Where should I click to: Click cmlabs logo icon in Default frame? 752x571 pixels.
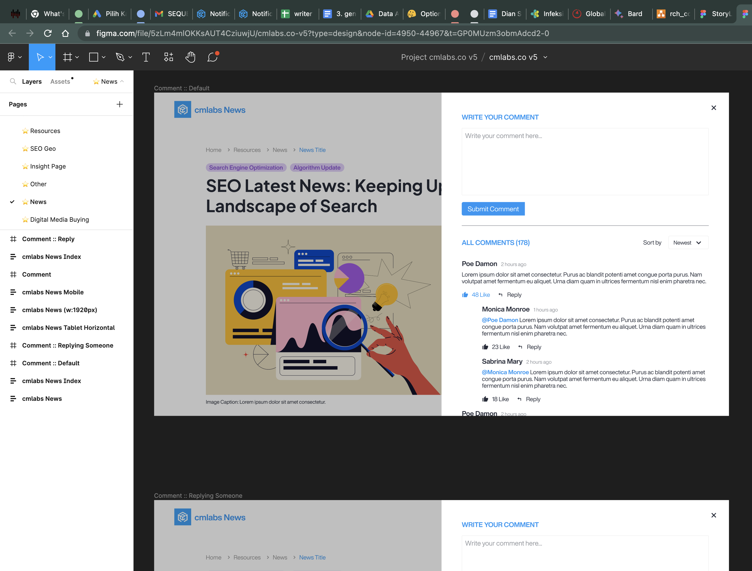tap(183, 109)
